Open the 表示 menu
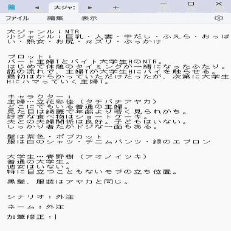The image size is (231, 231). click(89, 18)
